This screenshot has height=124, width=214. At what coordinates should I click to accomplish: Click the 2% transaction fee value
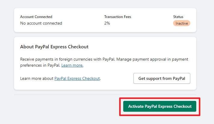pyautogui.click(x=107, y=23)
